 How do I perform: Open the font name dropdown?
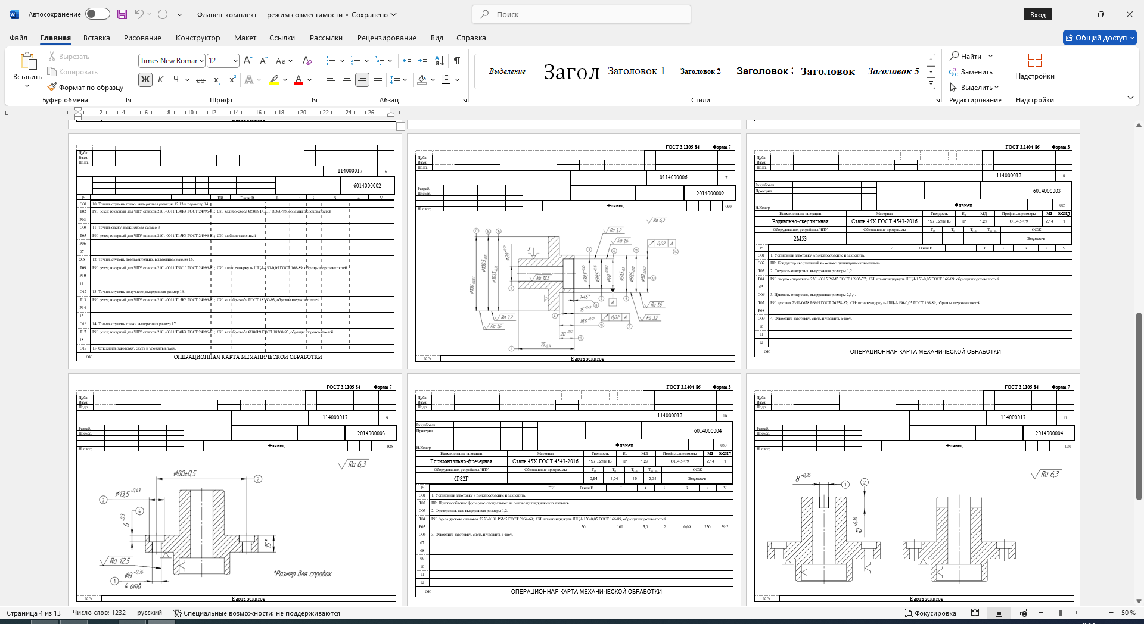click(x=202, y=61)
